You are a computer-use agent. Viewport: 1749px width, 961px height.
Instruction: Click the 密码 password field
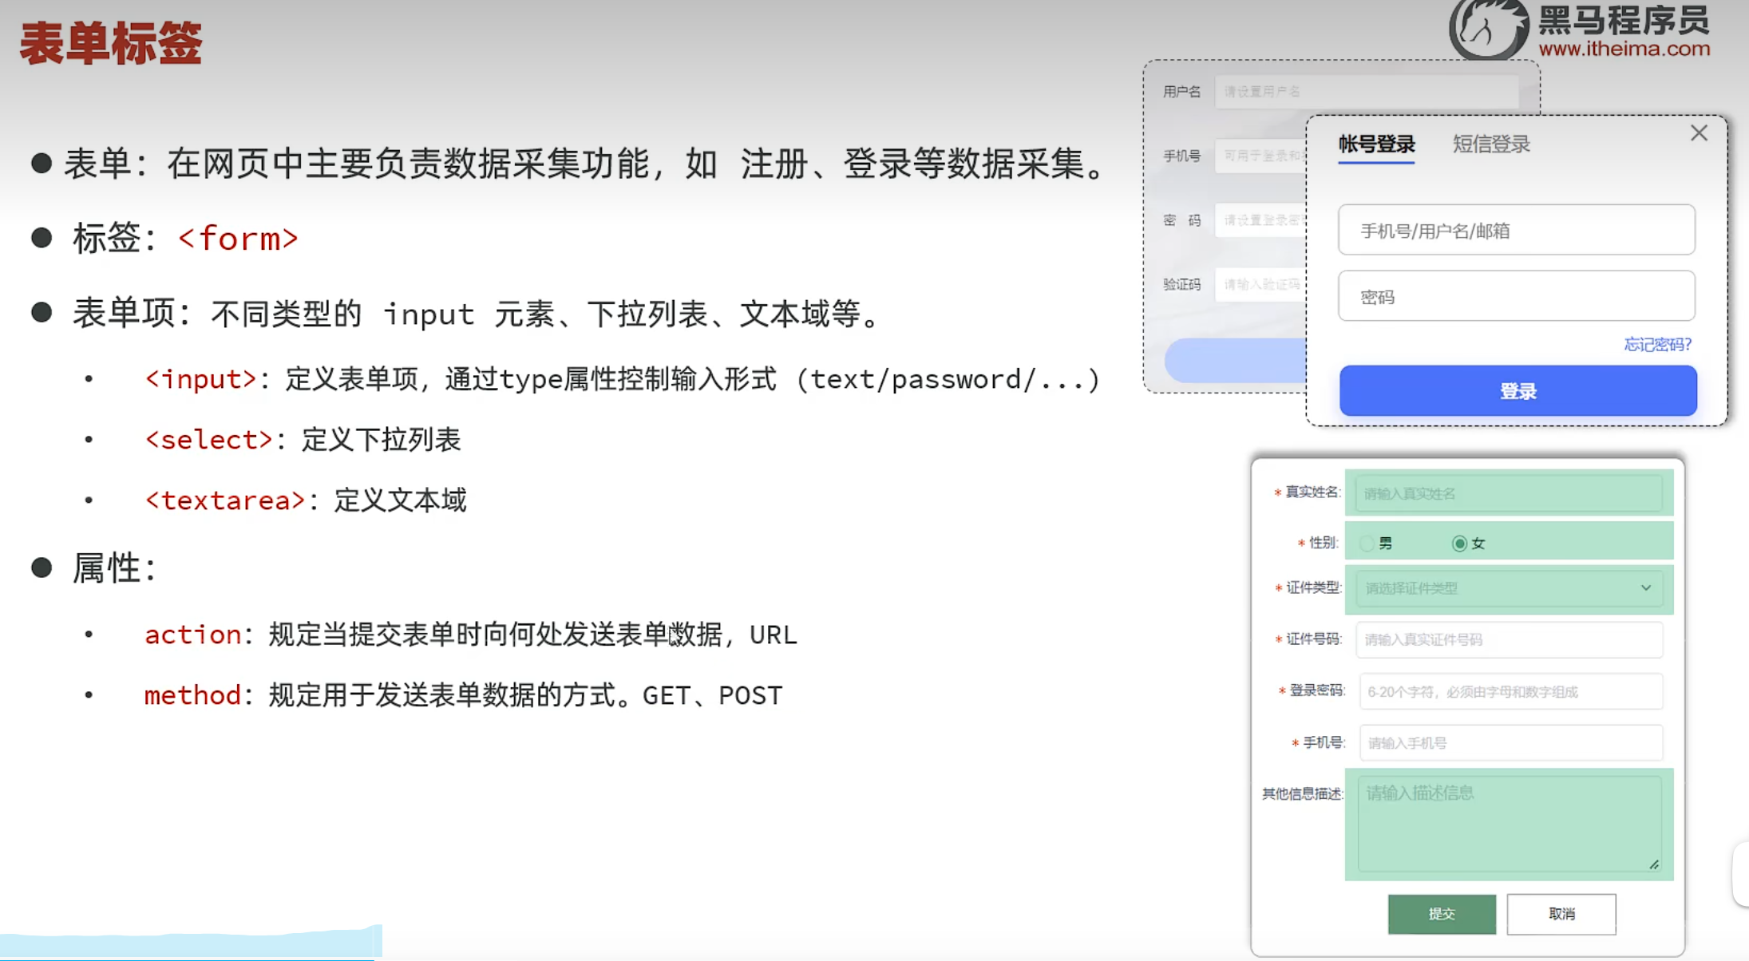[1516, 297]
